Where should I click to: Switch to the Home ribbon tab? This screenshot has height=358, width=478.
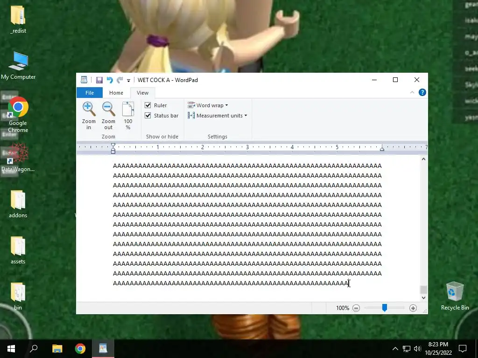[116, 93]
